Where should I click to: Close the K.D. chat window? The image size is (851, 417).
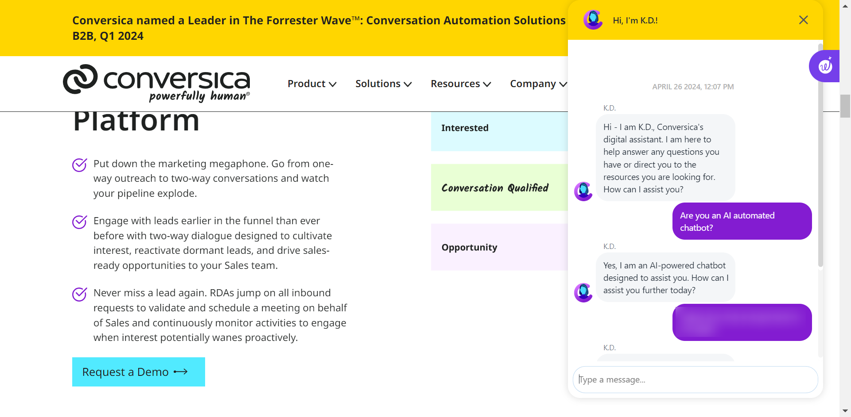pyautogui.click(x=803, y=20)
